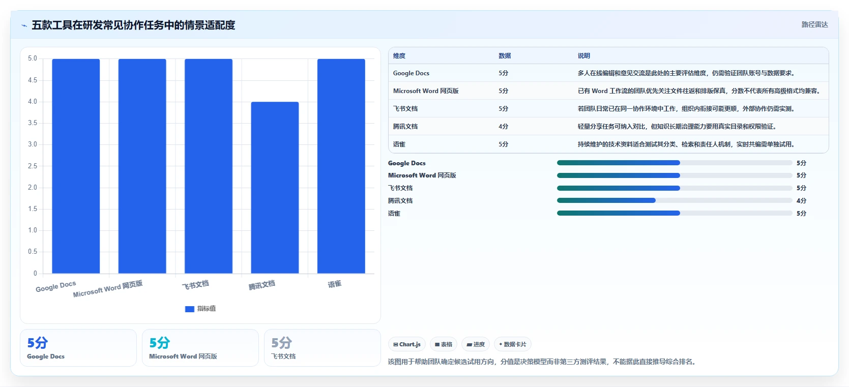This screenshot has width=849, height=387.
Task: Select the Google Docs table row name
Action: 411,73
